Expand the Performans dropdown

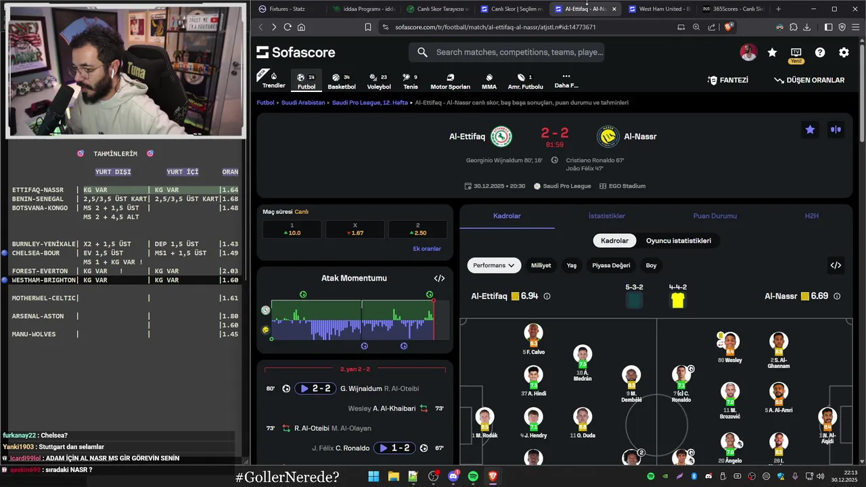pyautogui.click(x=493, y=265)
